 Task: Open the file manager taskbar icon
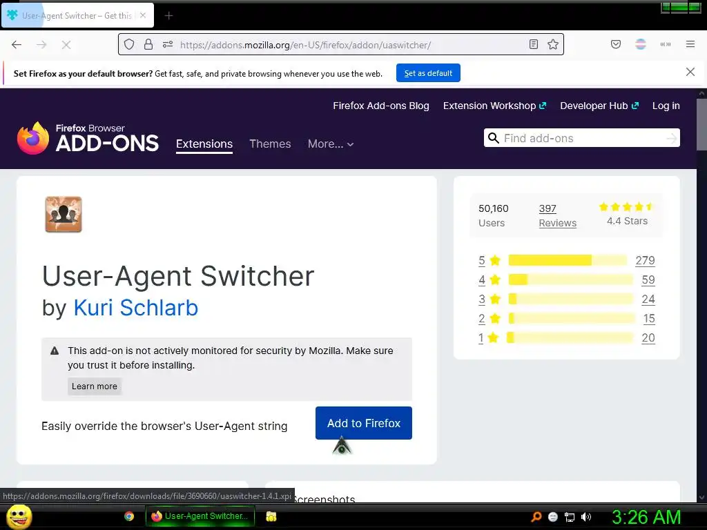271,516
